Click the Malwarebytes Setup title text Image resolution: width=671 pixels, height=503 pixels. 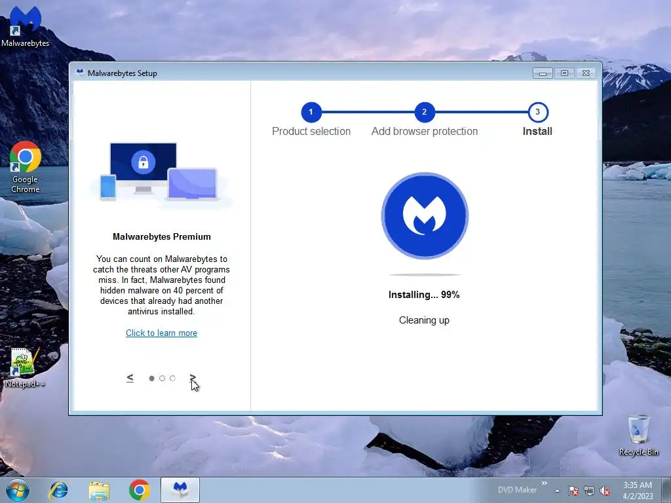123,73
